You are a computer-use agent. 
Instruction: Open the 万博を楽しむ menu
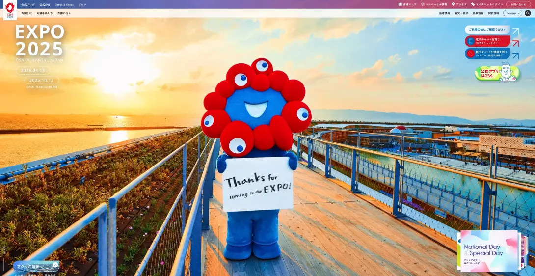[x=45, y=13]
